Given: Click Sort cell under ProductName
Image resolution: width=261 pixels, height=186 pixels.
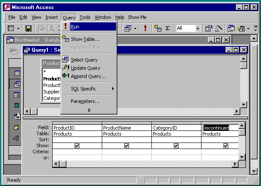Looking at the screenshot, I should [127, 139].
